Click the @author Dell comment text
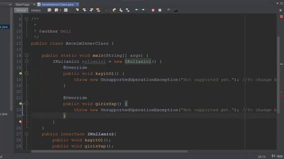Viewport: 284px width, 159px height. click(x=55, y=31)
